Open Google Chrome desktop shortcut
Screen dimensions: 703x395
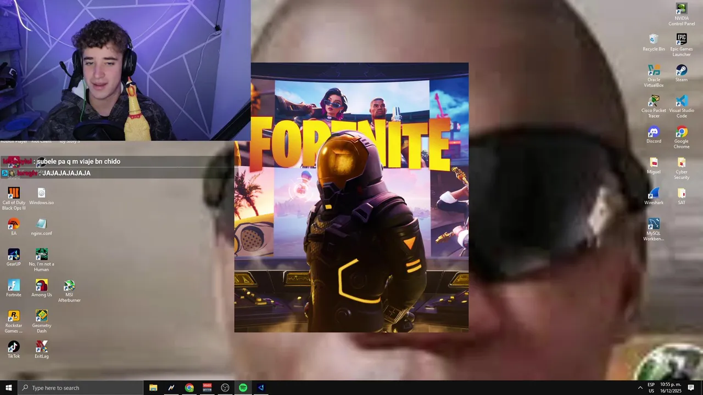coord(681,138)
